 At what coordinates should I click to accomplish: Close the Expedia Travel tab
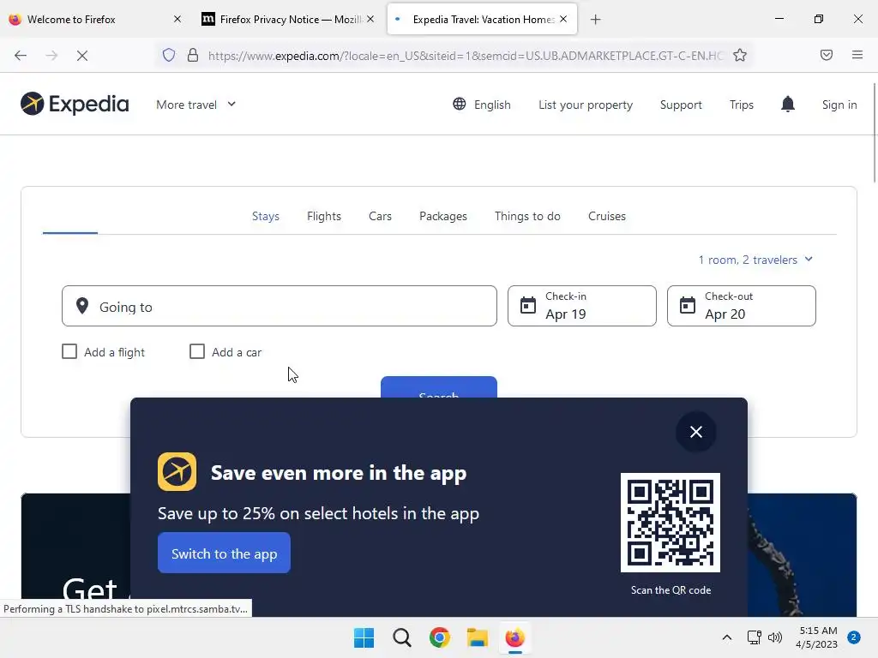[x=563, y=19]
